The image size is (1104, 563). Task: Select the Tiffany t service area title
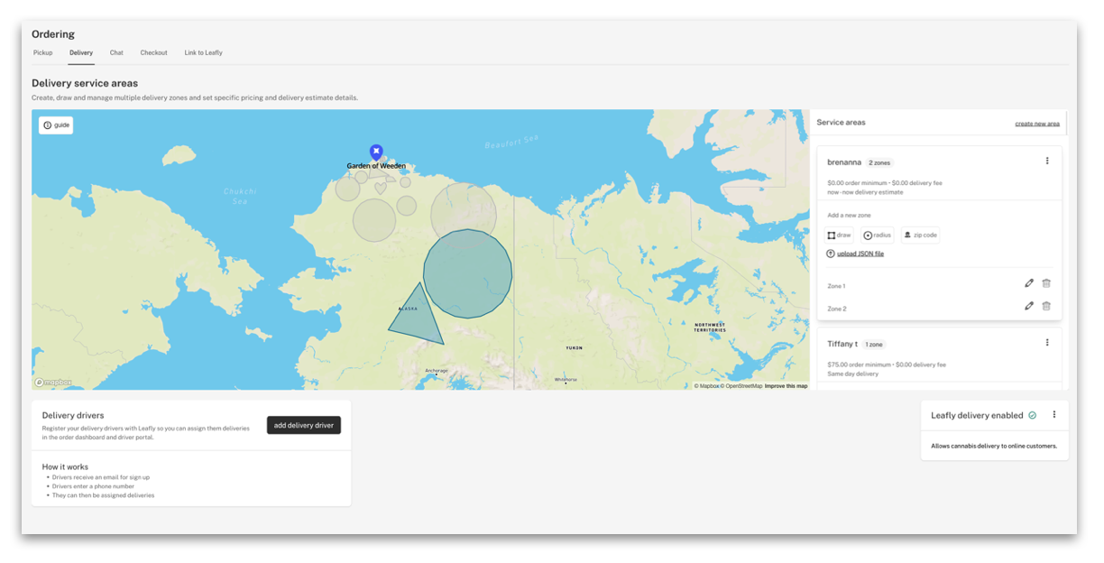point(842,344)
